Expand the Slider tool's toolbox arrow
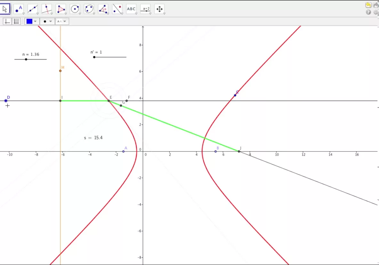 [x=150, y=14]
